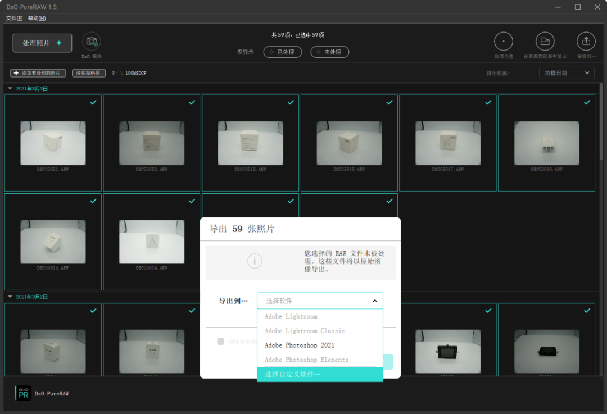Uncheck the selection mark on DSC03617.ARW
Screen dimensions: 607x414
488,102
